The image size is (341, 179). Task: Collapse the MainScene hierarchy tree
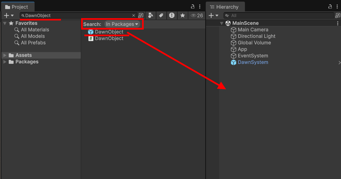tap(222, 23)
